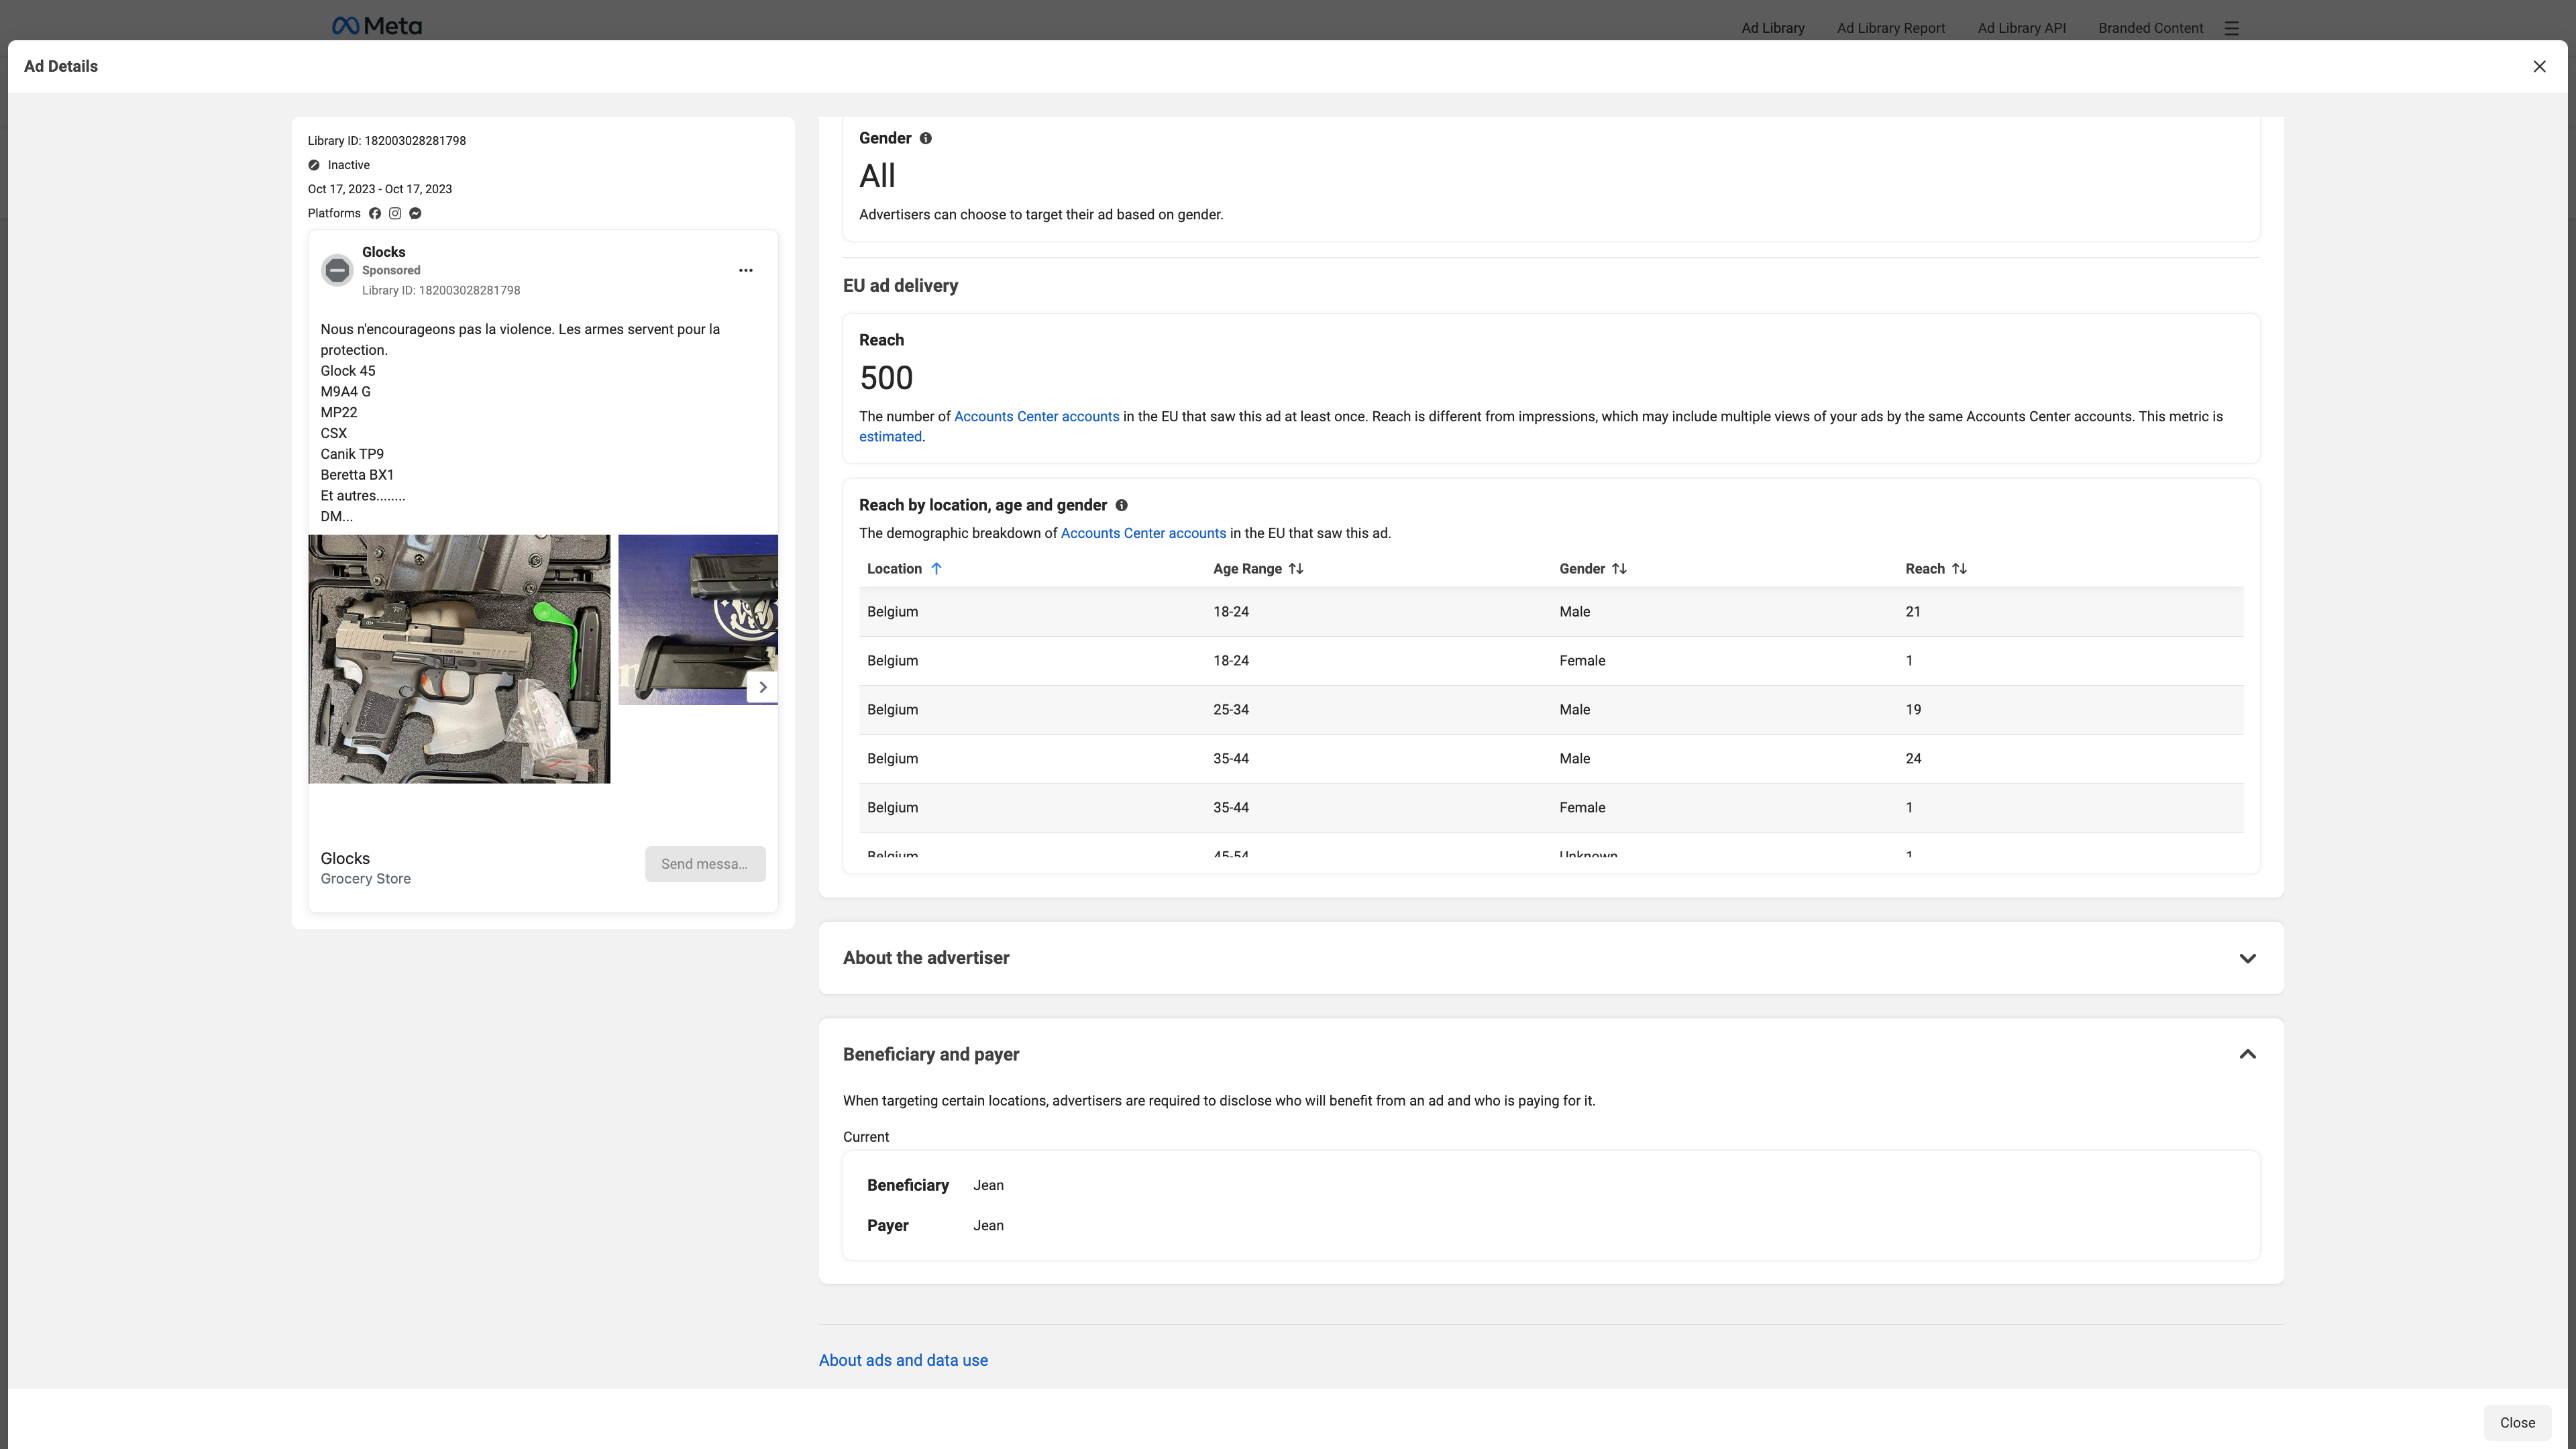
Task: Open the three-dot menu on Glocks ad
Action: coord(745,270)
